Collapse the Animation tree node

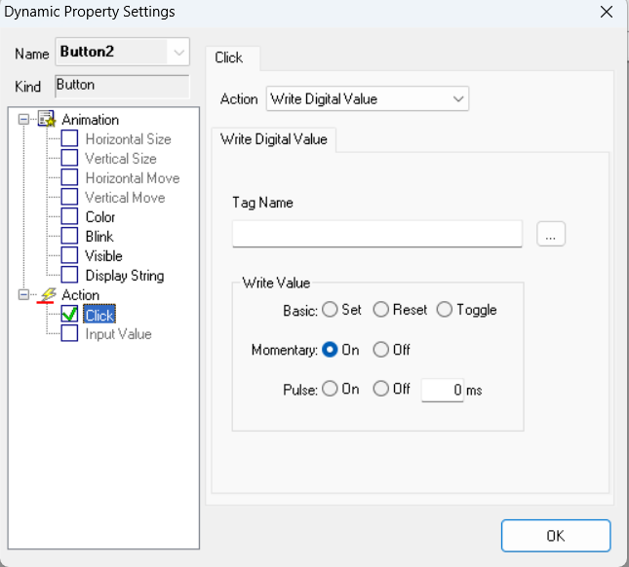[25, 120]
